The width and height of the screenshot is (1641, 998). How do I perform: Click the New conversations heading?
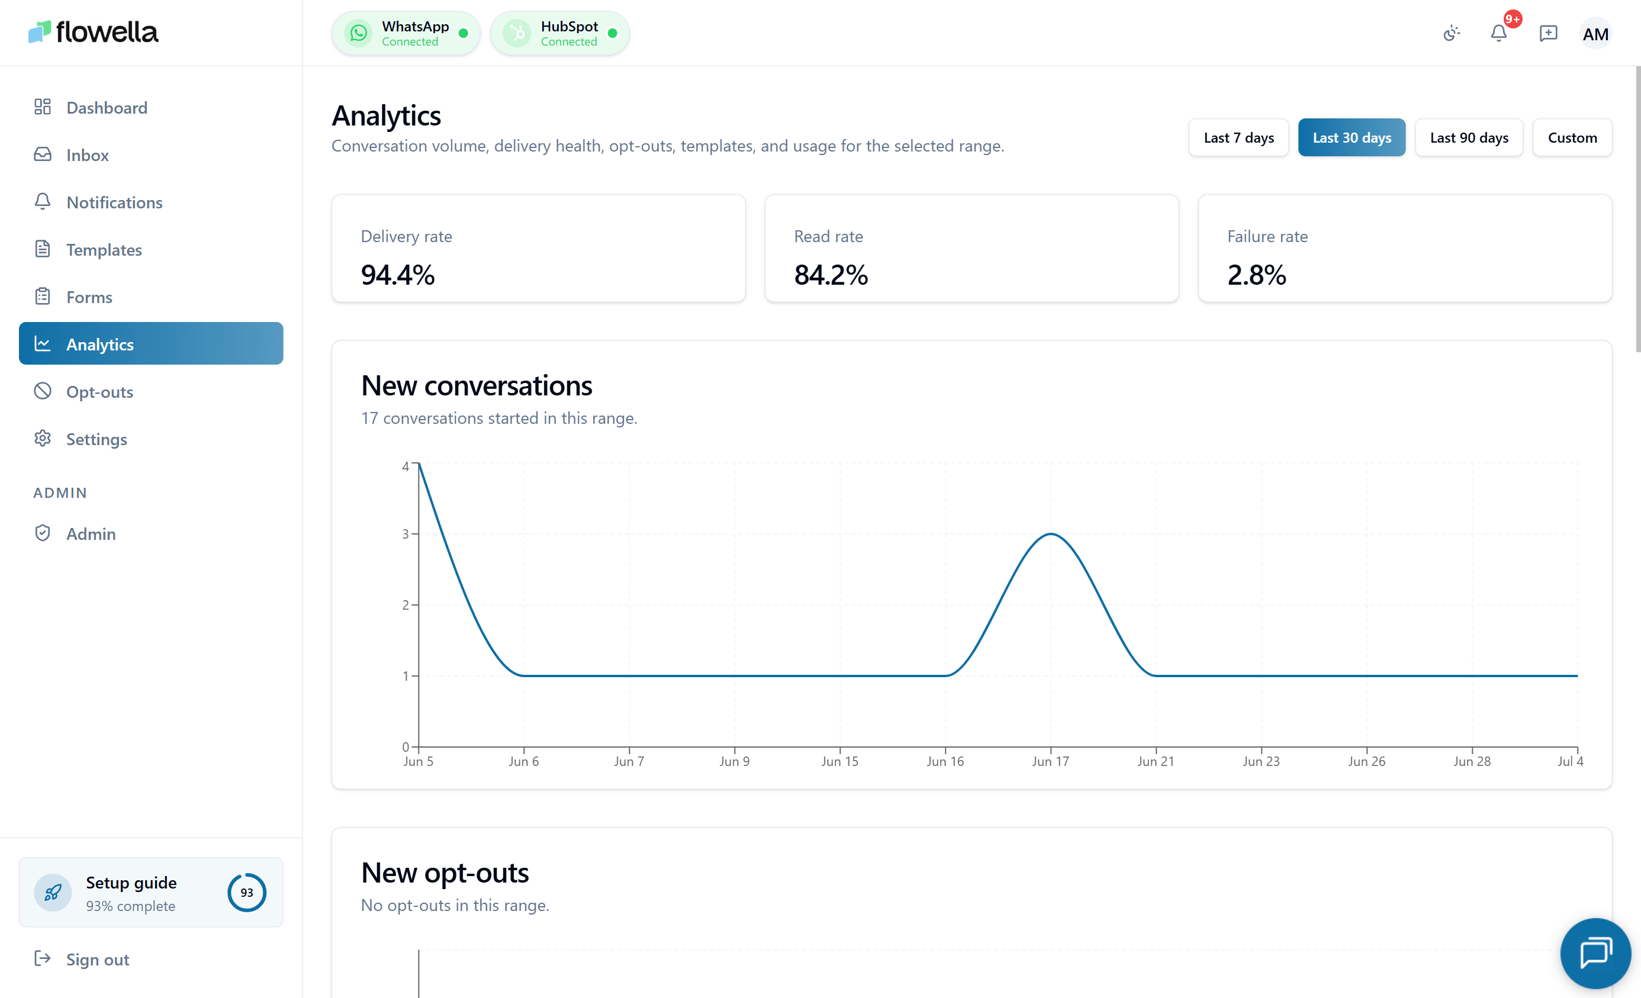click(477, 385)
